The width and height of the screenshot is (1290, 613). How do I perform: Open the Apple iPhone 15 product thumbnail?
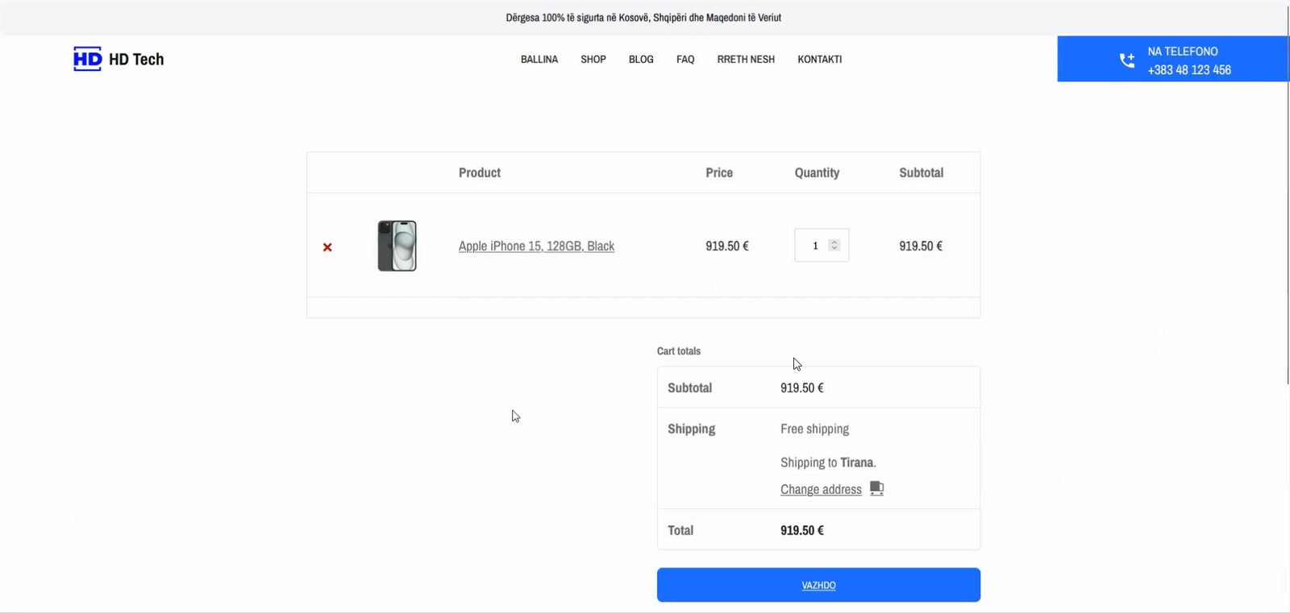tap(397, 246)
